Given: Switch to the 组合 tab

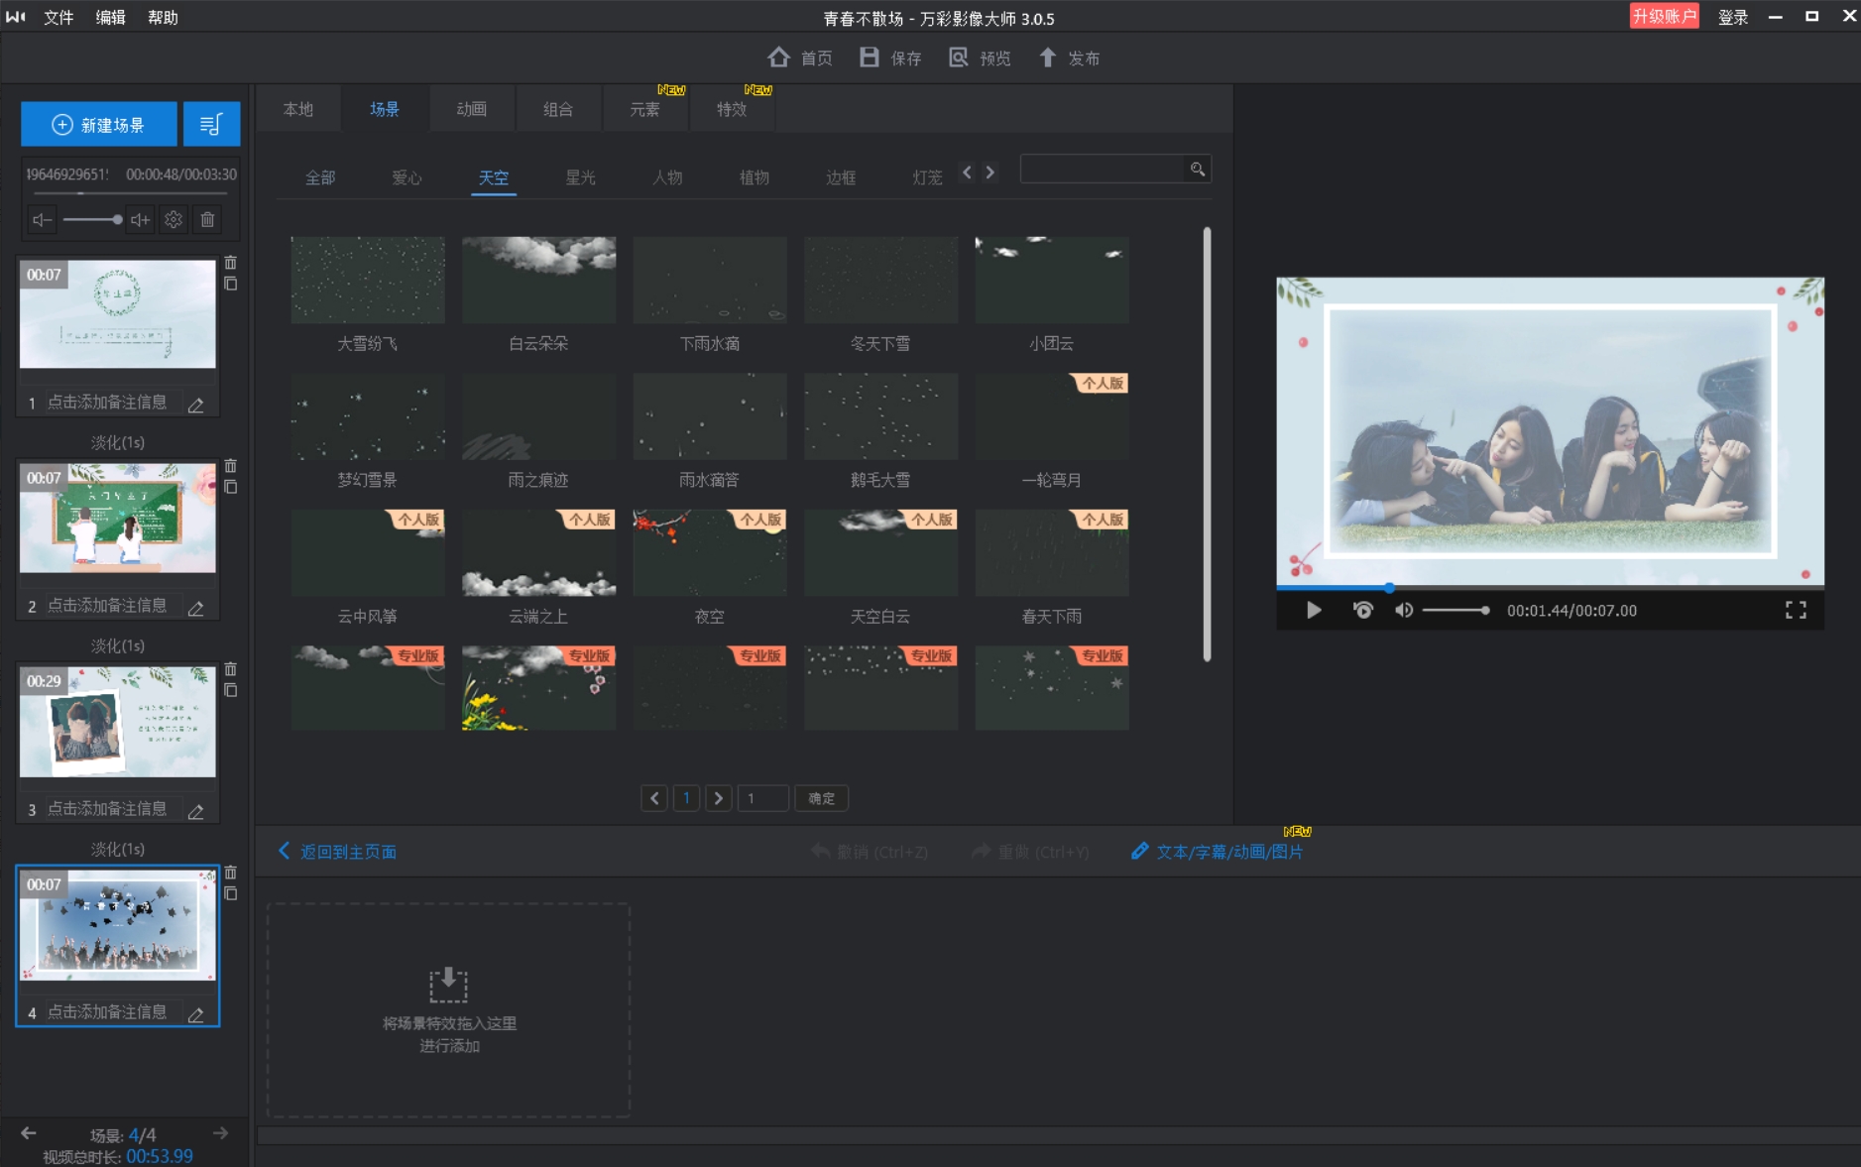Looking at the screenshot, I should (558, 109).
